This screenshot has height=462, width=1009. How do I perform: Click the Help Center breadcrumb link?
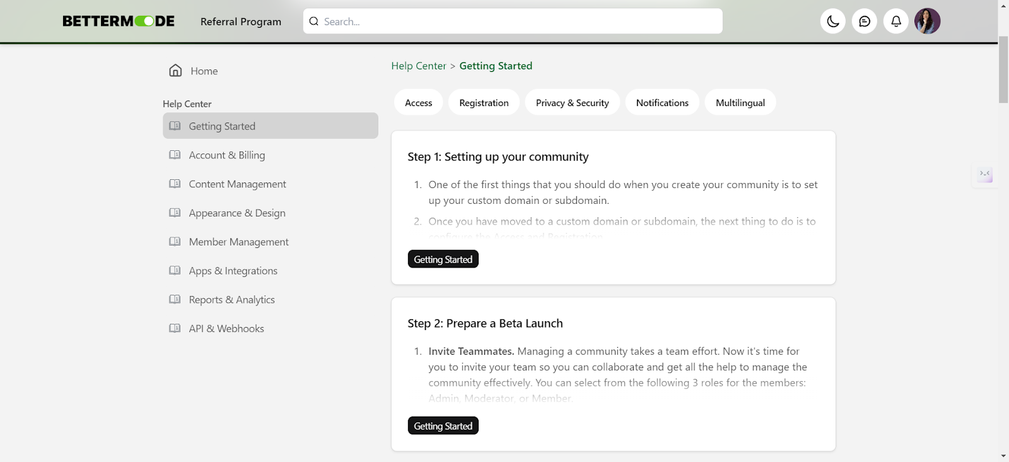[x=419, y=66]
